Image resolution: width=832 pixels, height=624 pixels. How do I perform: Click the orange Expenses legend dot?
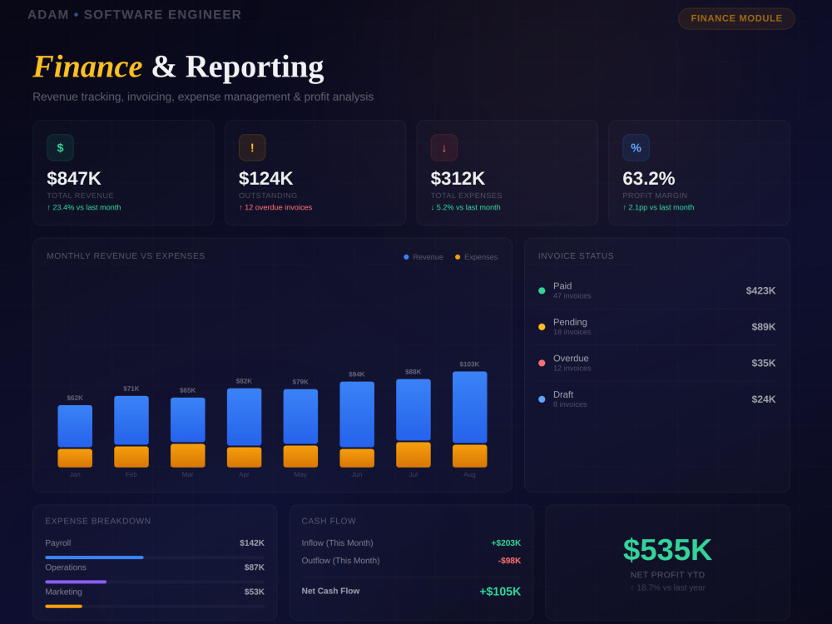[458, 257]
